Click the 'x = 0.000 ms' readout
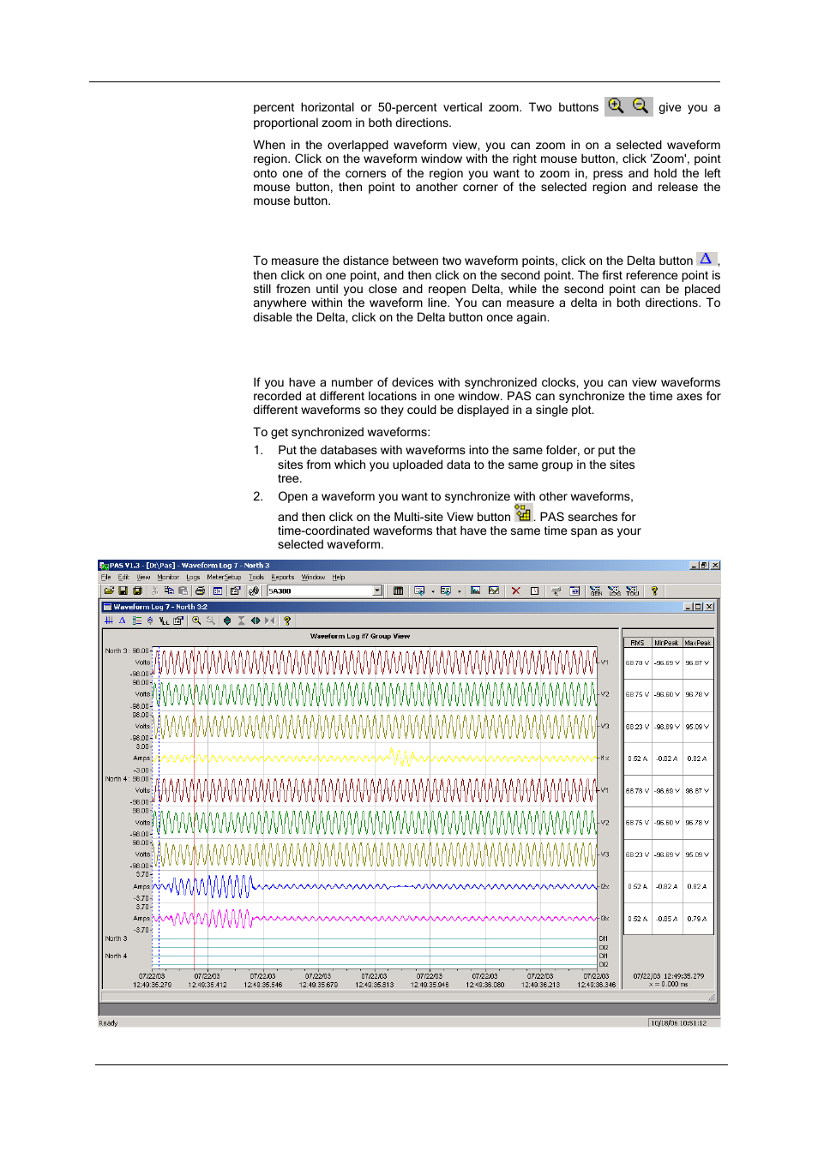Screen dimensions: 818x1157 [669, 984]
